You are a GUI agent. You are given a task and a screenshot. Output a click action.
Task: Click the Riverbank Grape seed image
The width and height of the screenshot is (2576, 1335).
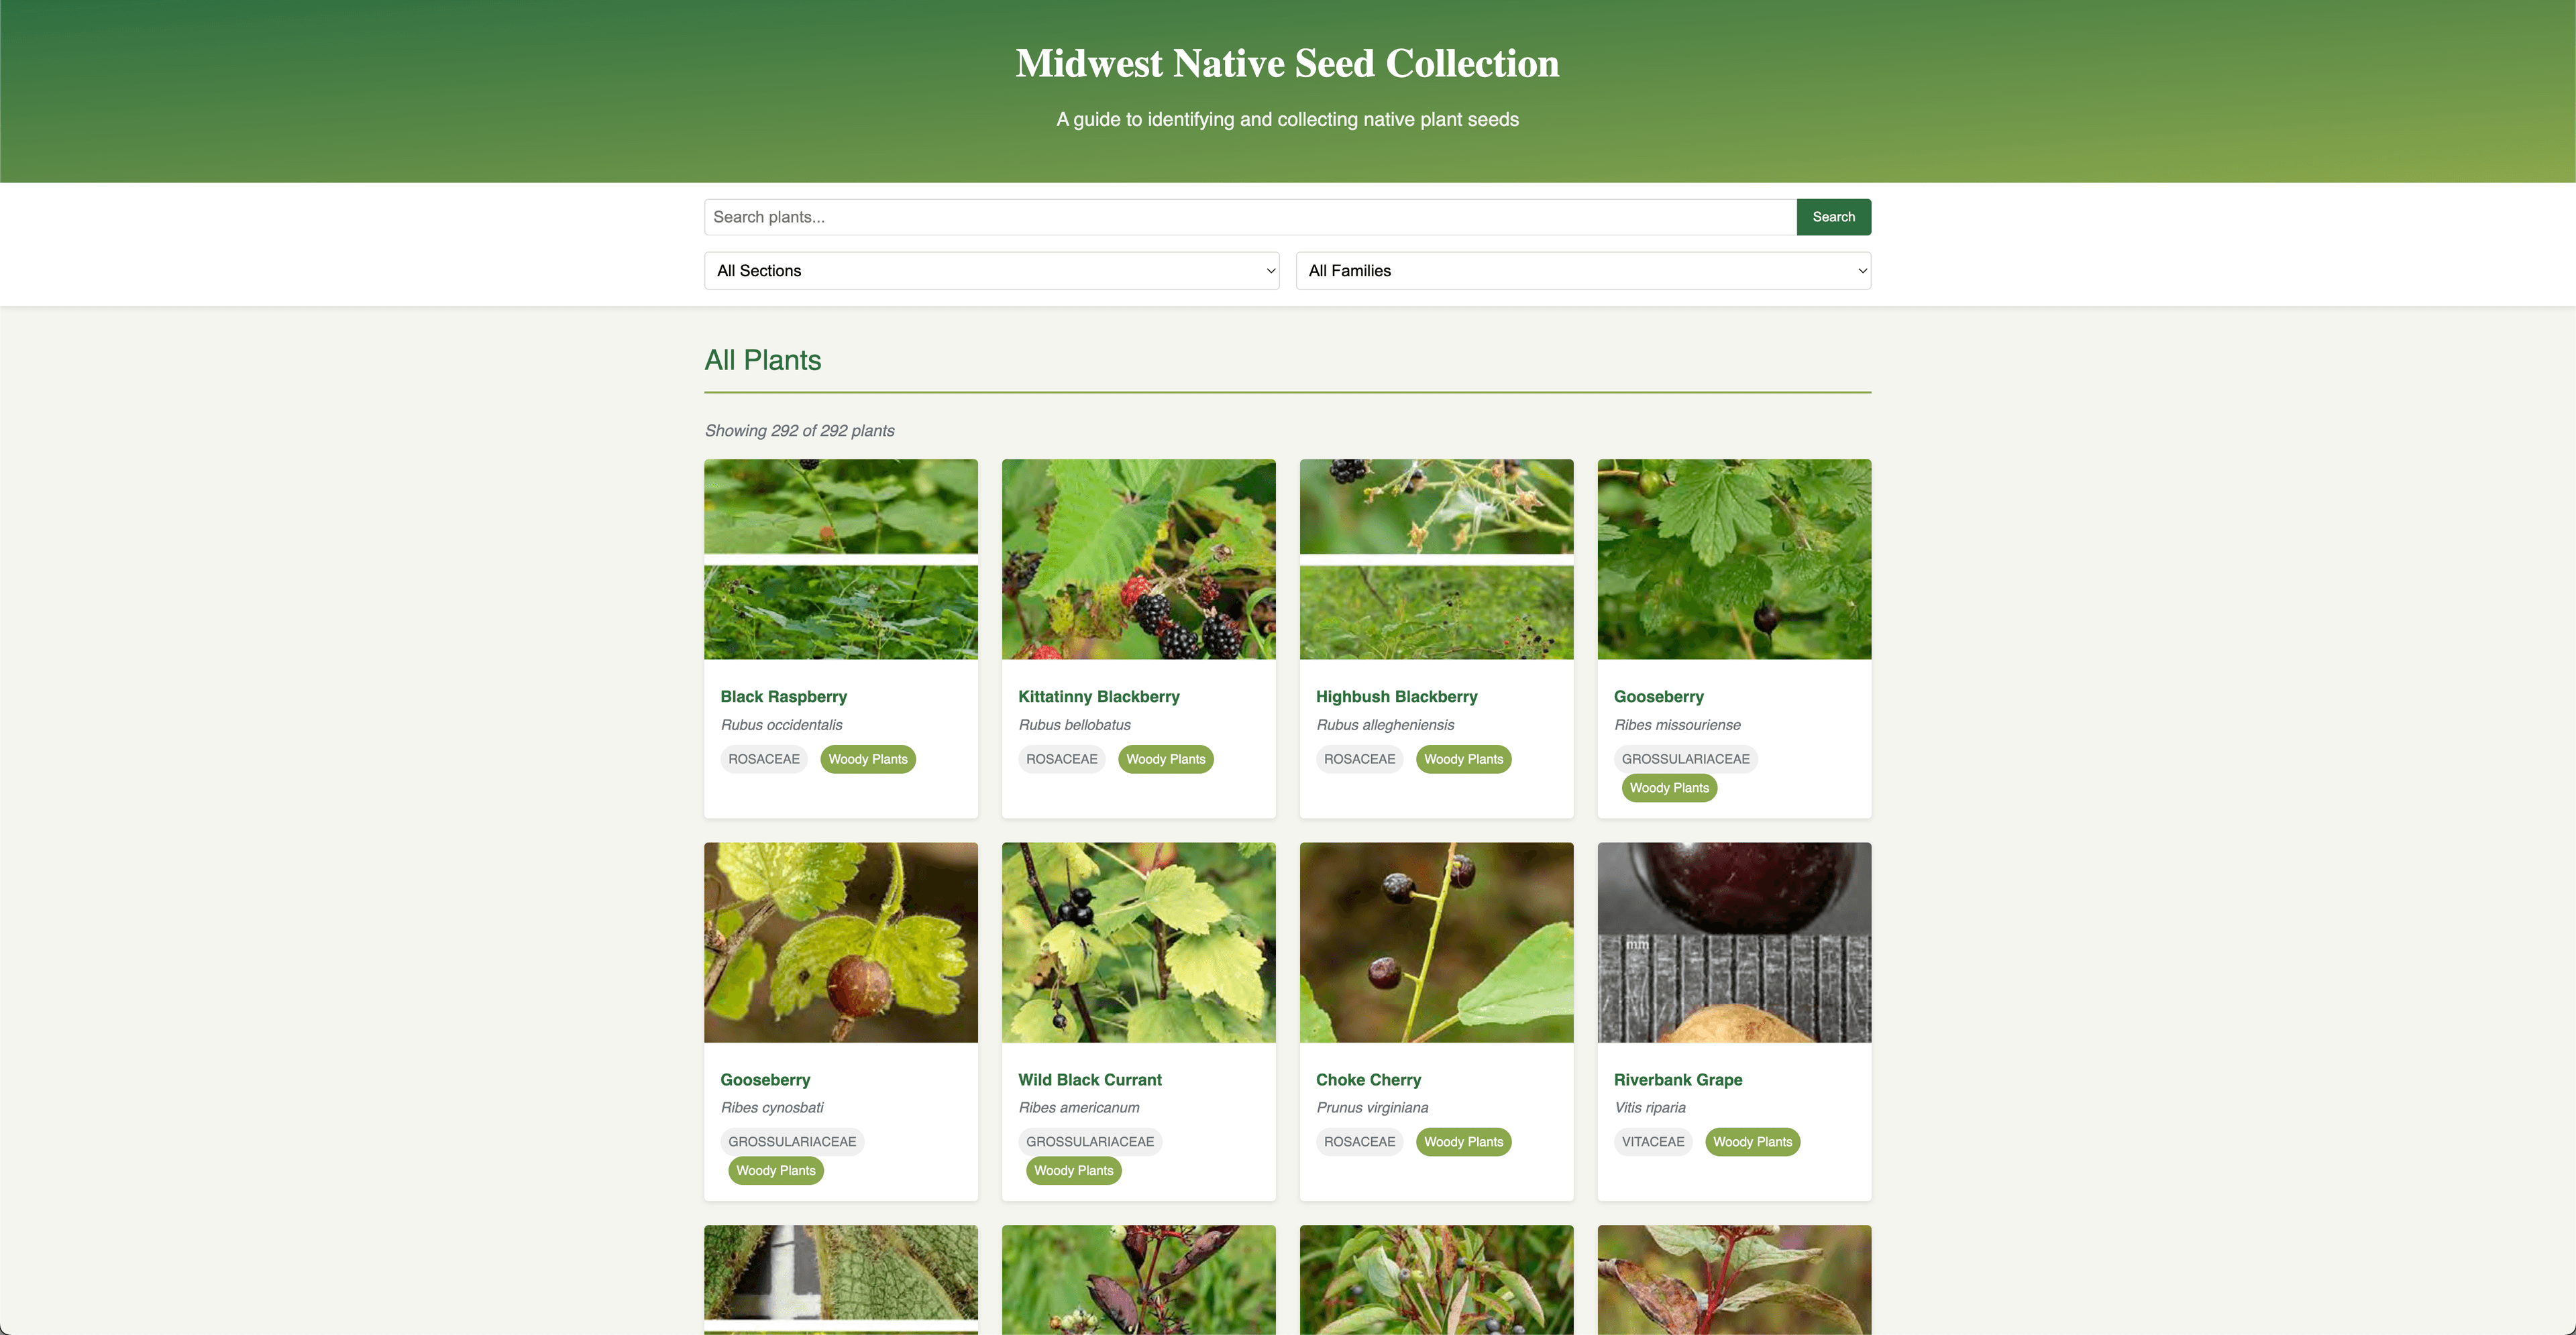point(1734,942)
